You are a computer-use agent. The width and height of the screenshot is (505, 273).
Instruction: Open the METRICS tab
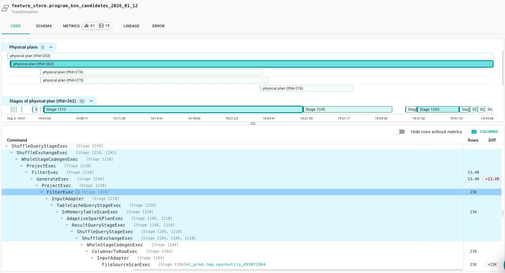pyautogui.click(x=71, y=26)
